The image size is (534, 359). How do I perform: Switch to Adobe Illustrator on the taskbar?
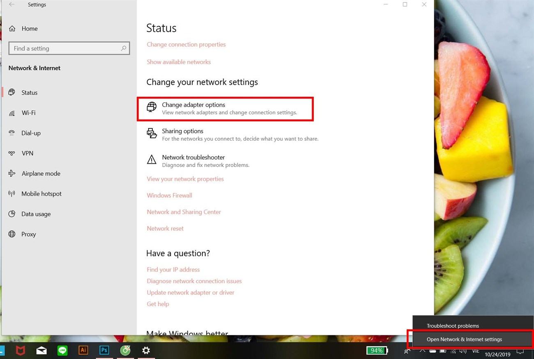83,350
